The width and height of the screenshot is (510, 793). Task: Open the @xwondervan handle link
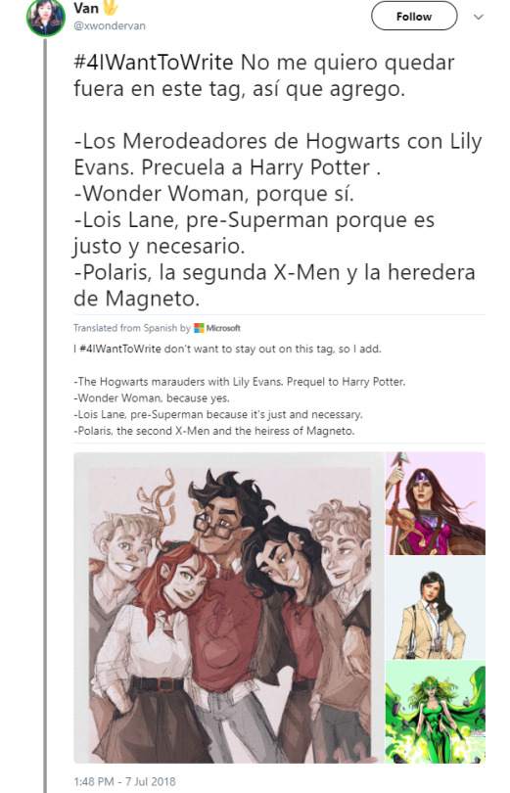[x=110, y=25]
